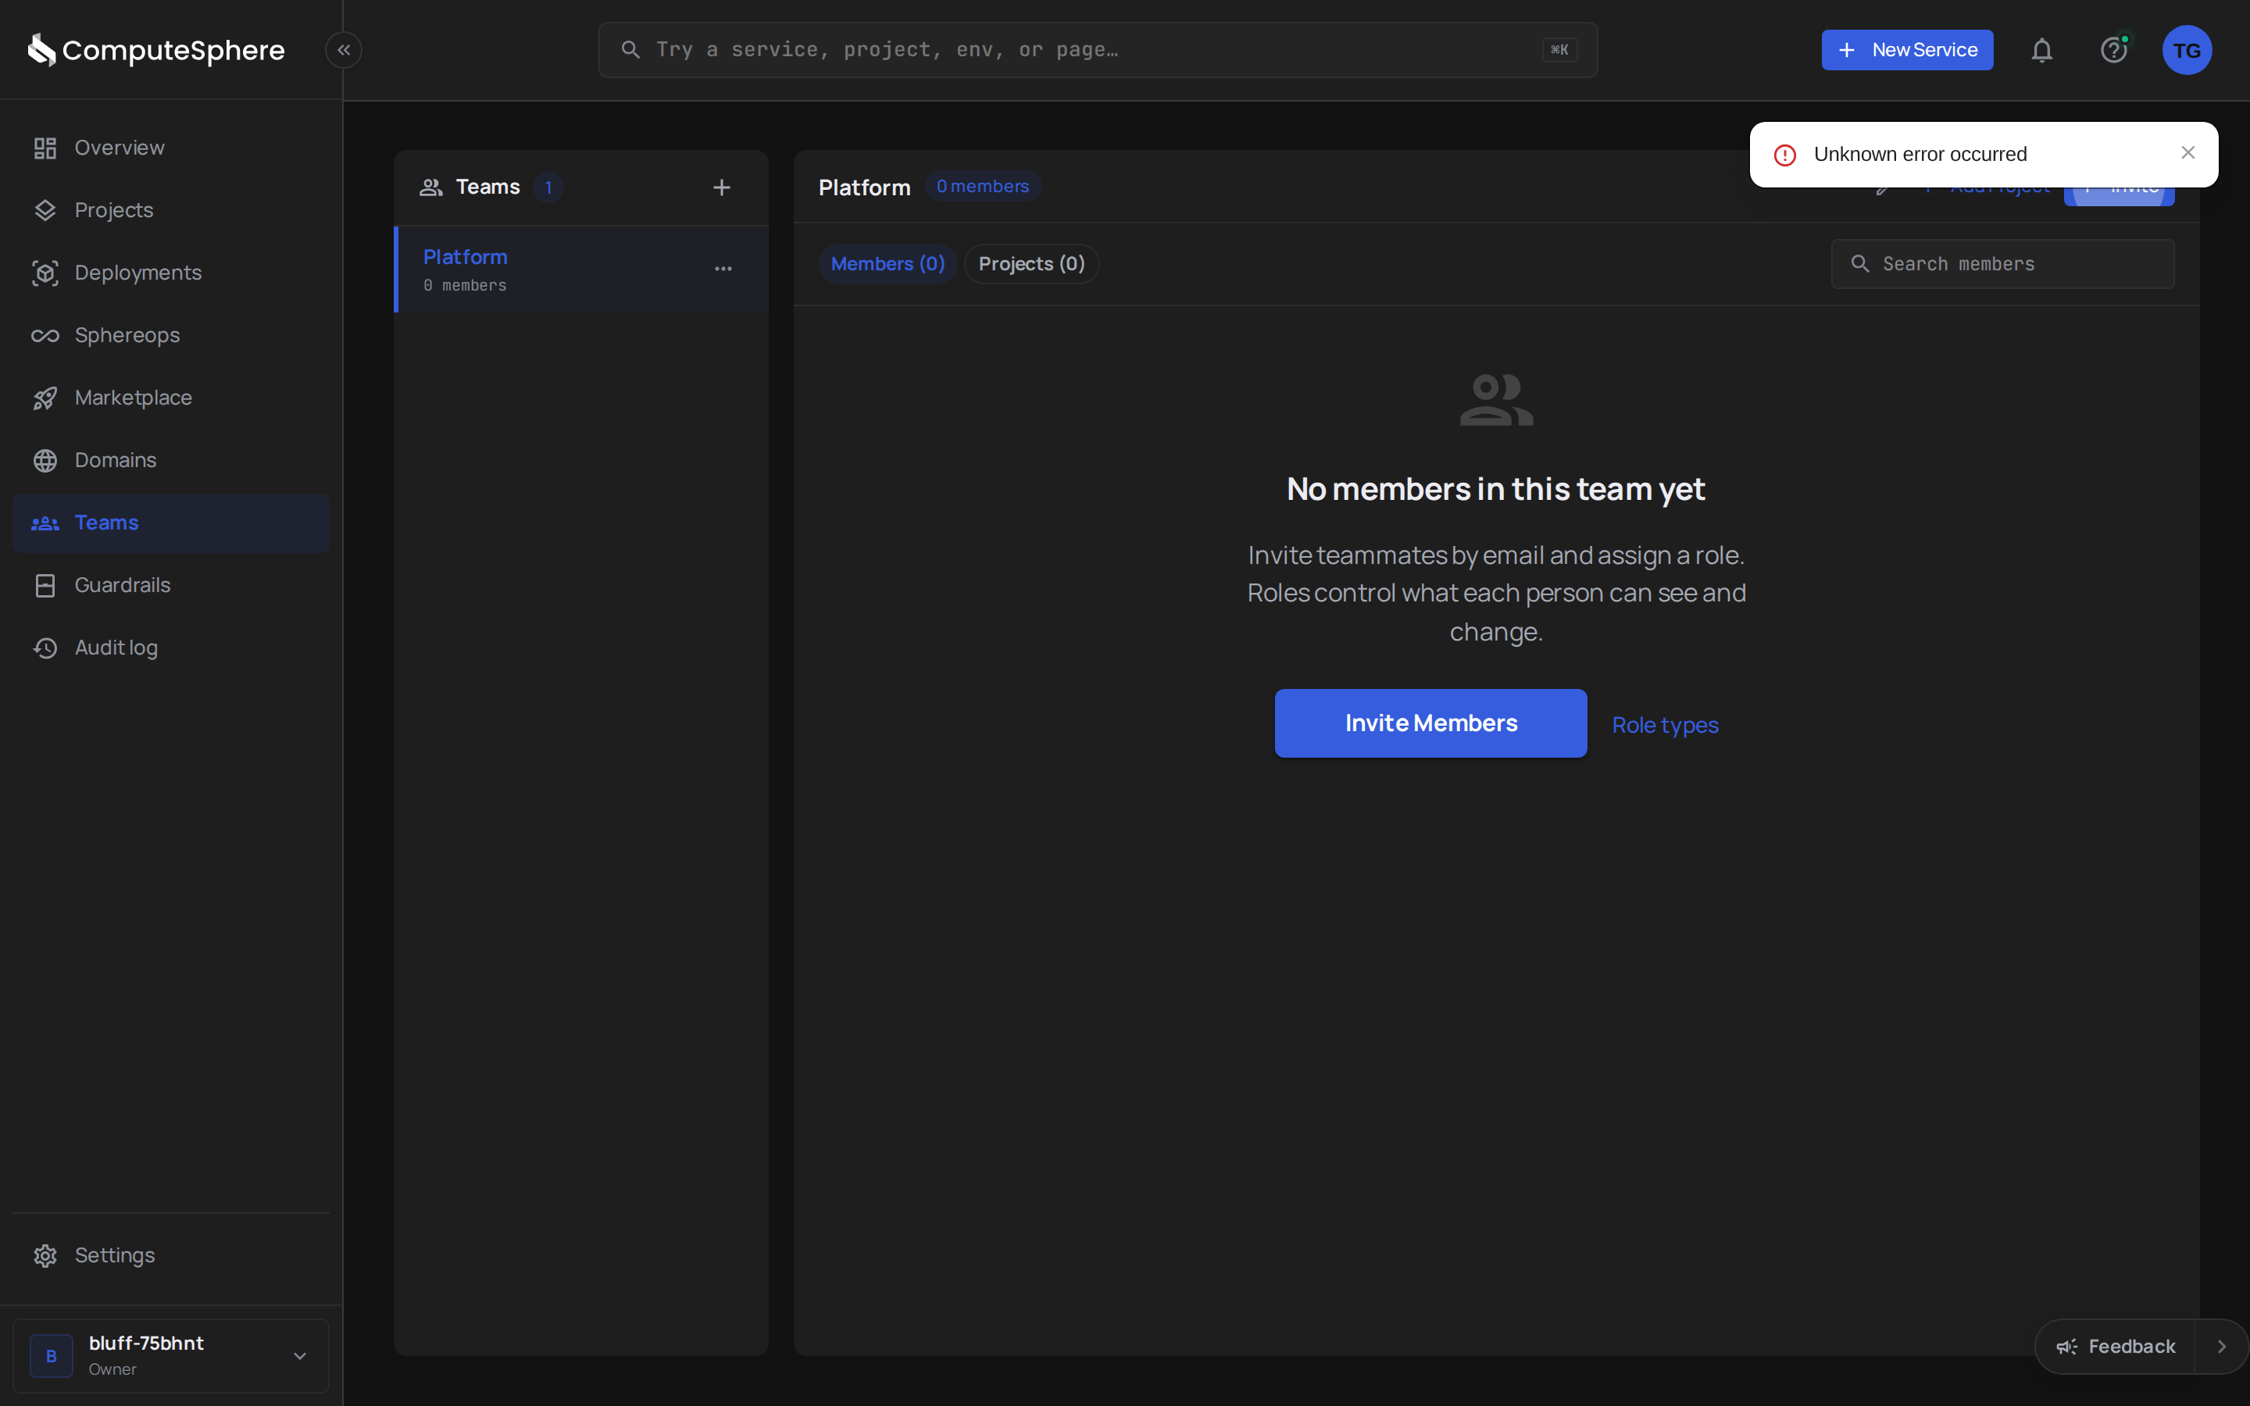2250x1406 pixels.
Task: Go to Overview in sidebar
Action: click(171, 148)
